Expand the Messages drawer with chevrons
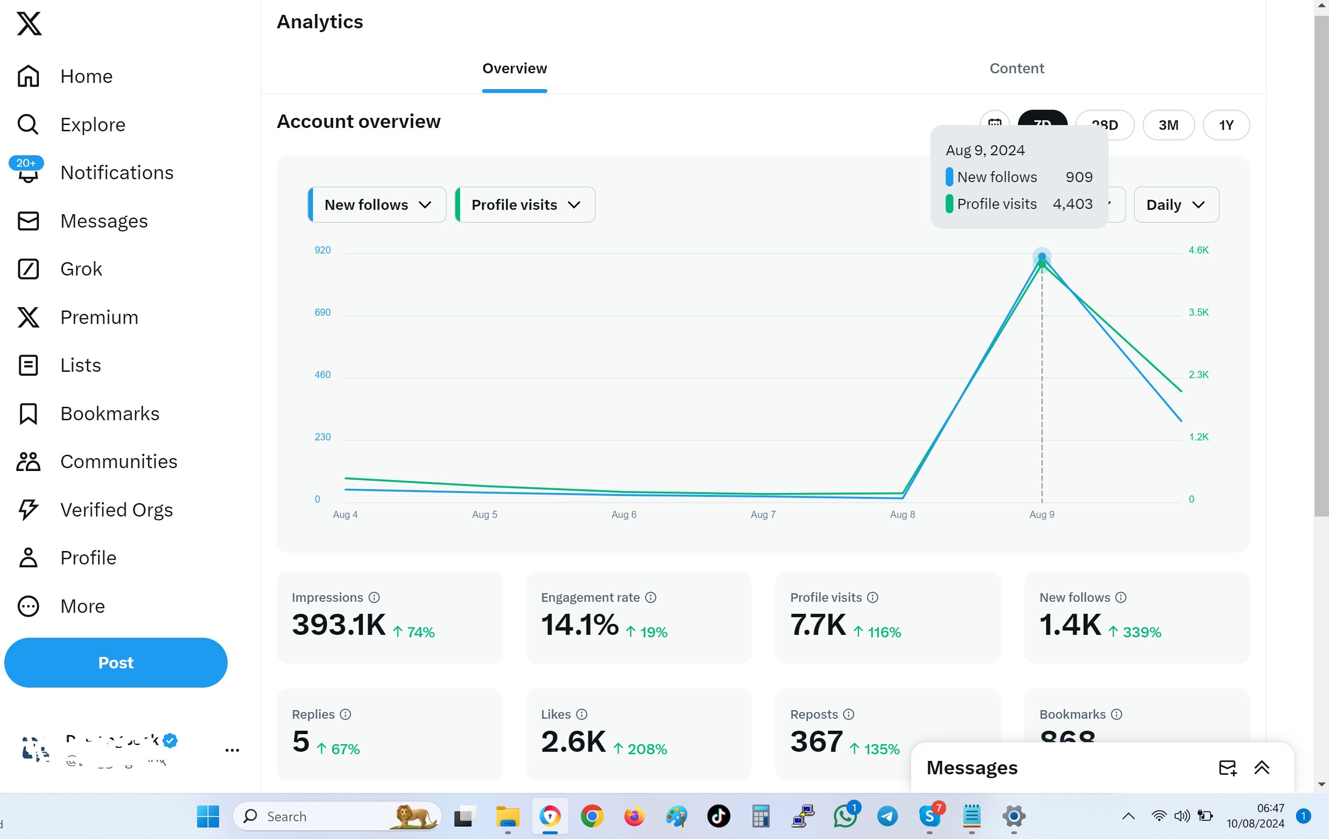Screen dimensions: 1329x839 [1262, 768]
